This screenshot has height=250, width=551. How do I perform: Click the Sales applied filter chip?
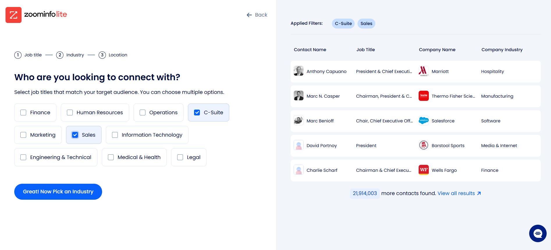point(366,24)
